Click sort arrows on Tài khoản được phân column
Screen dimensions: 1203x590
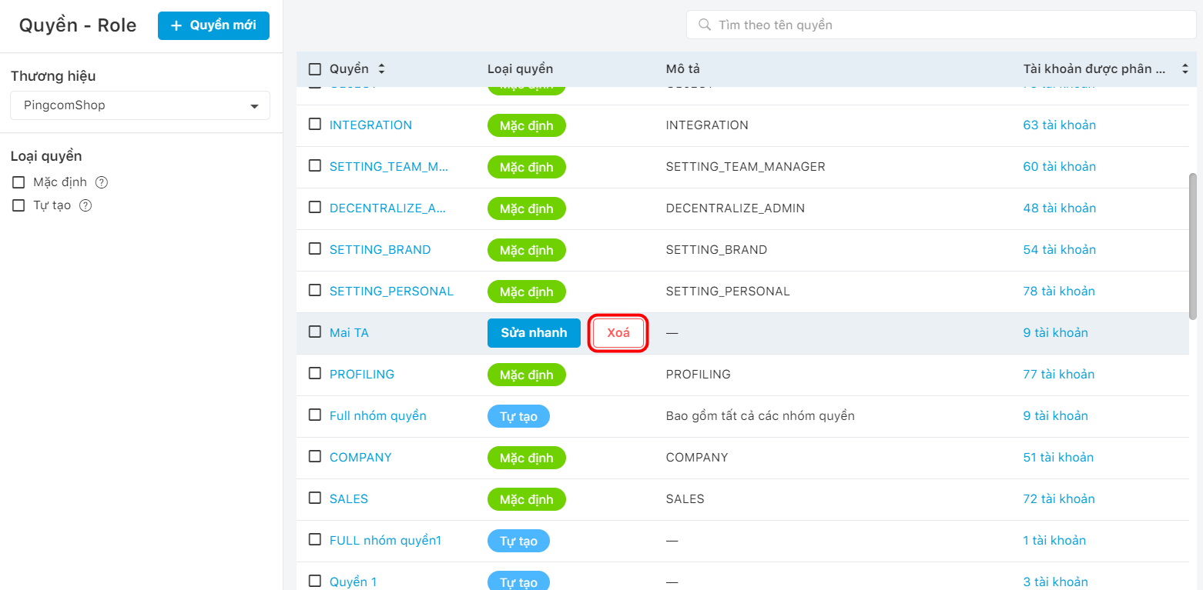[1185, 69]
